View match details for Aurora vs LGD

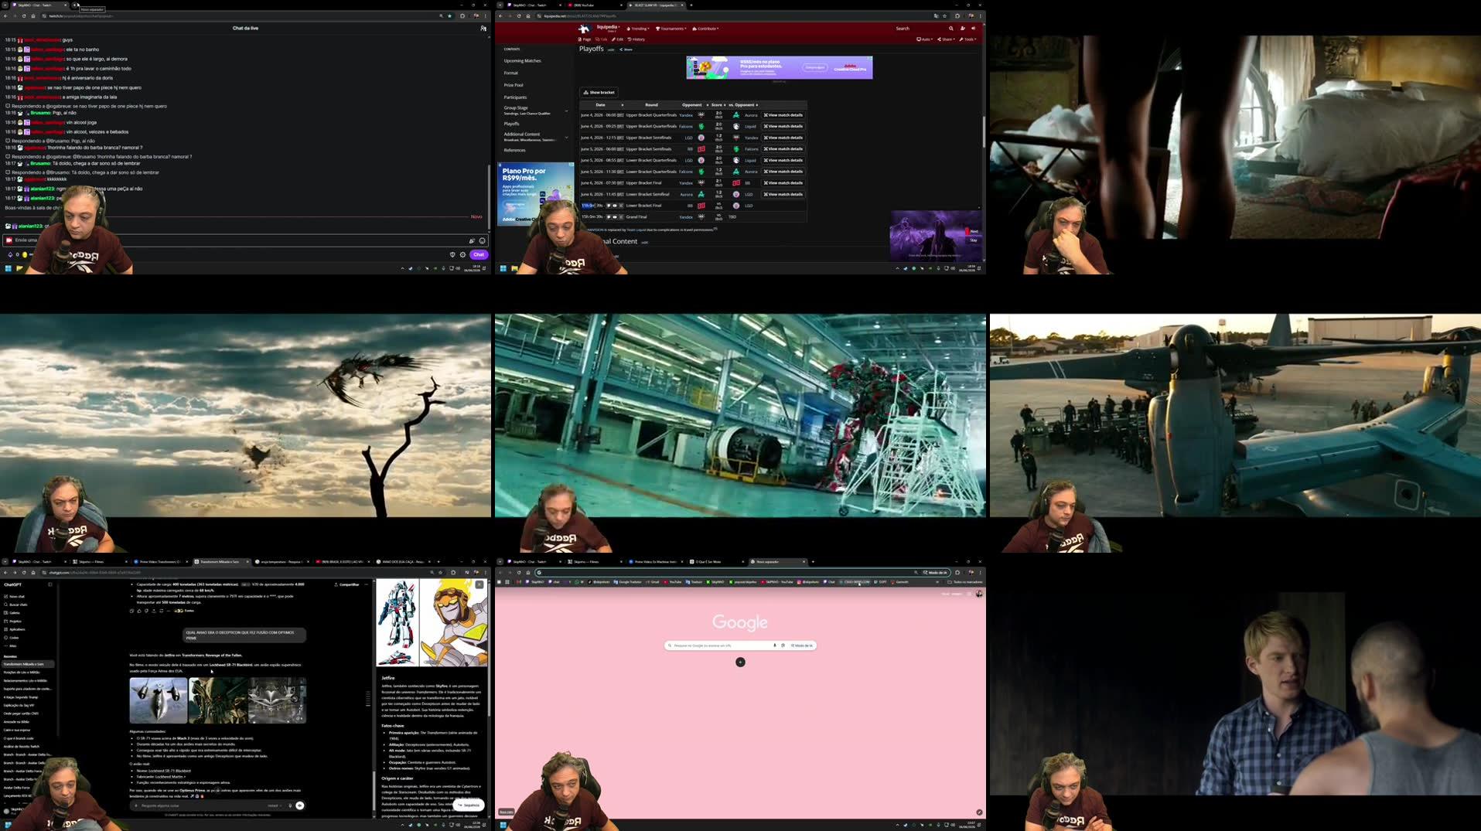tap(783, 194)
